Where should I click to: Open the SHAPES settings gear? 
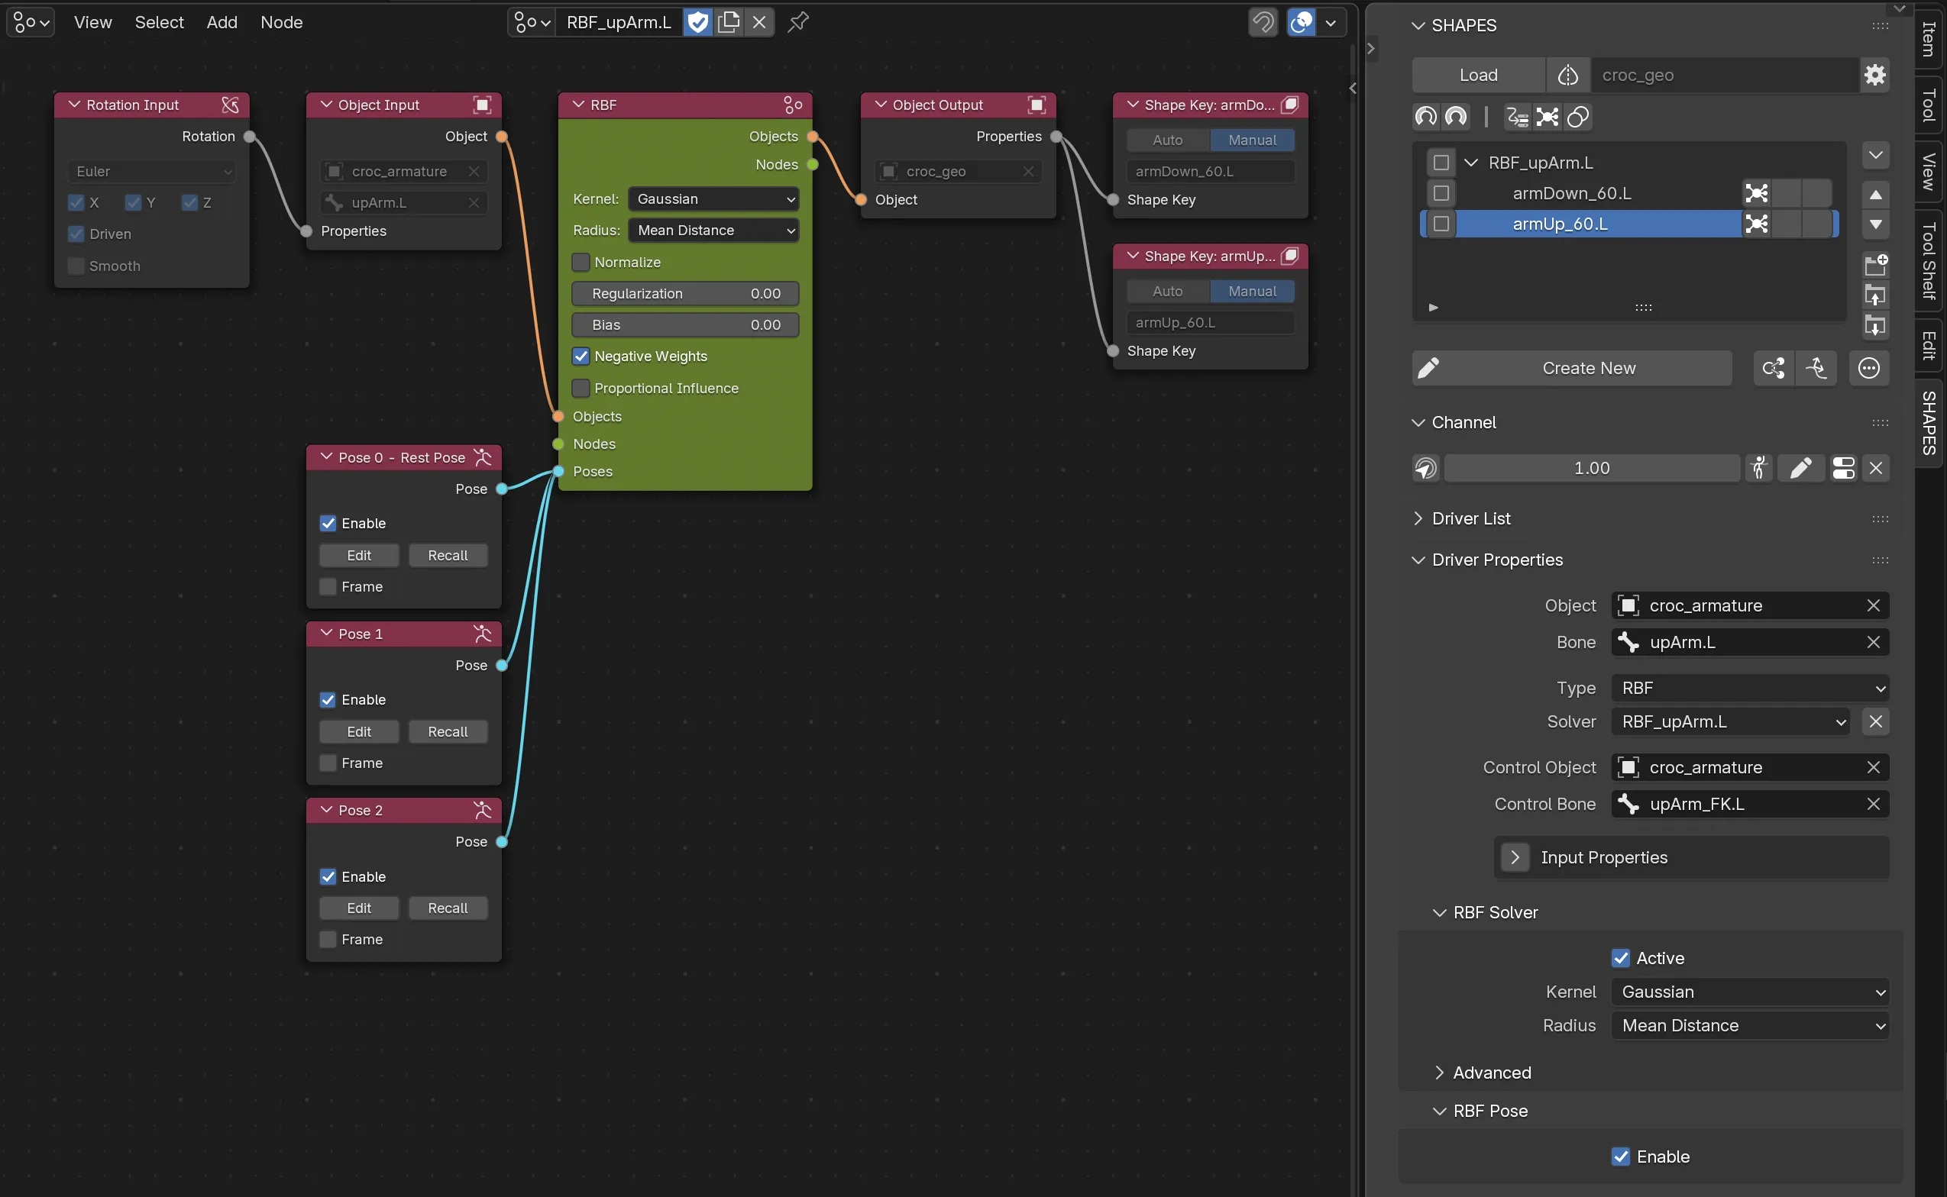(1874, 76)
